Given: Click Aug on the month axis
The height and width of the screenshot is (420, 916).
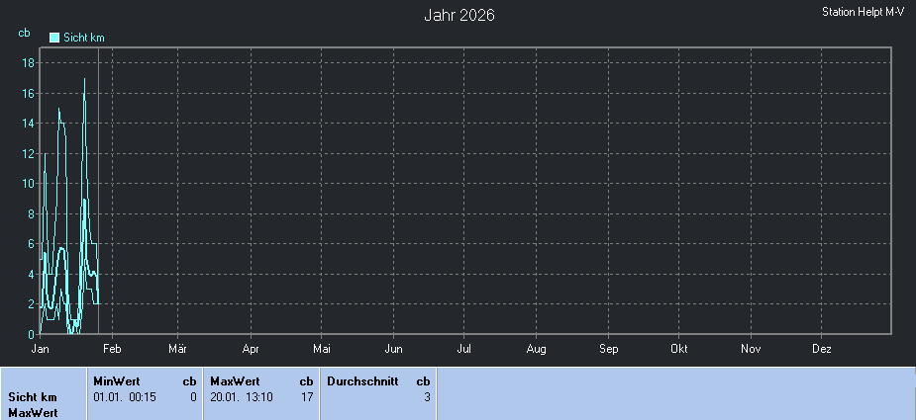Looking at the screenshot, I should pyautogui.click(x=536, y=349).
